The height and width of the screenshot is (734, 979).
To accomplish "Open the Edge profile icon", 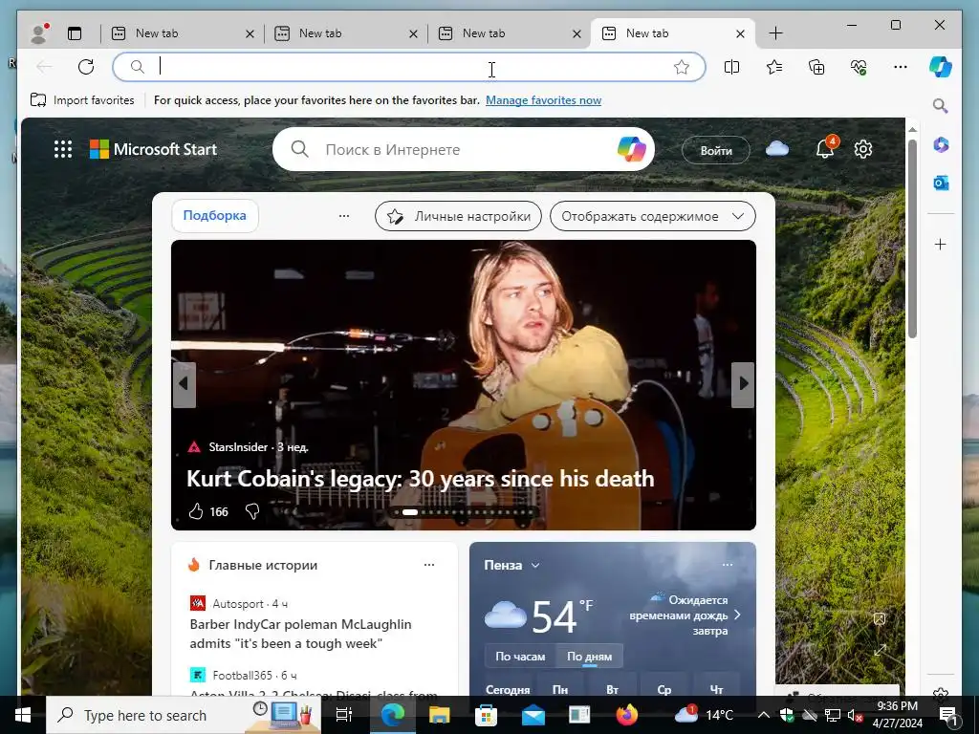I will point(39,33).
